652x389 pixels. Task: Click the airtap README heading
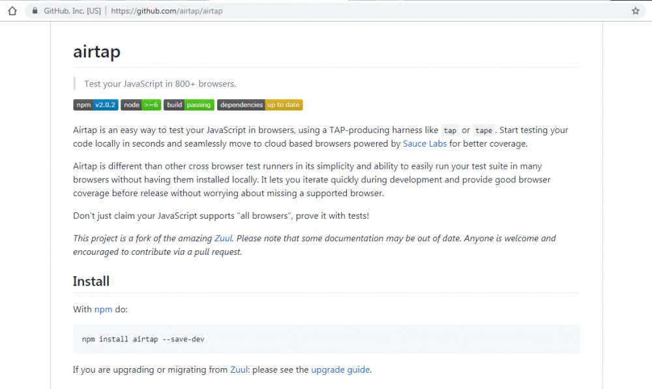(96, 51)
